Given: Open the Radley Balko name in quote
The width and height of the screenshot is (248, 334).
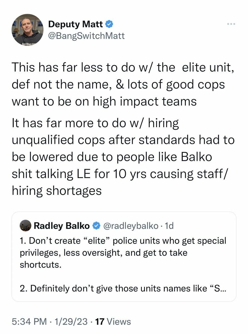Looking at the screenshot, I should [62, 226].
